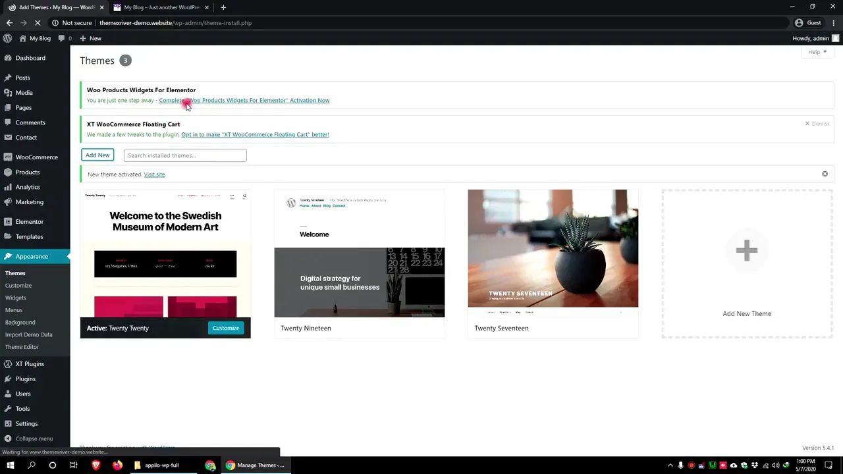Open My Blog site link in admin bar
843x474 pixels.
[35, 38]
